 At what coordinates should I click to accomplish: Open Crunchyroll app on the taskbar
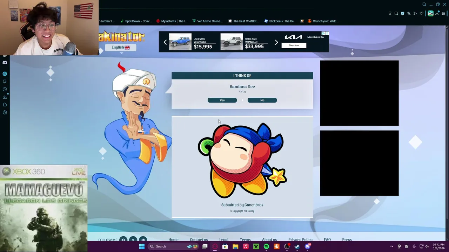[276, 246]
